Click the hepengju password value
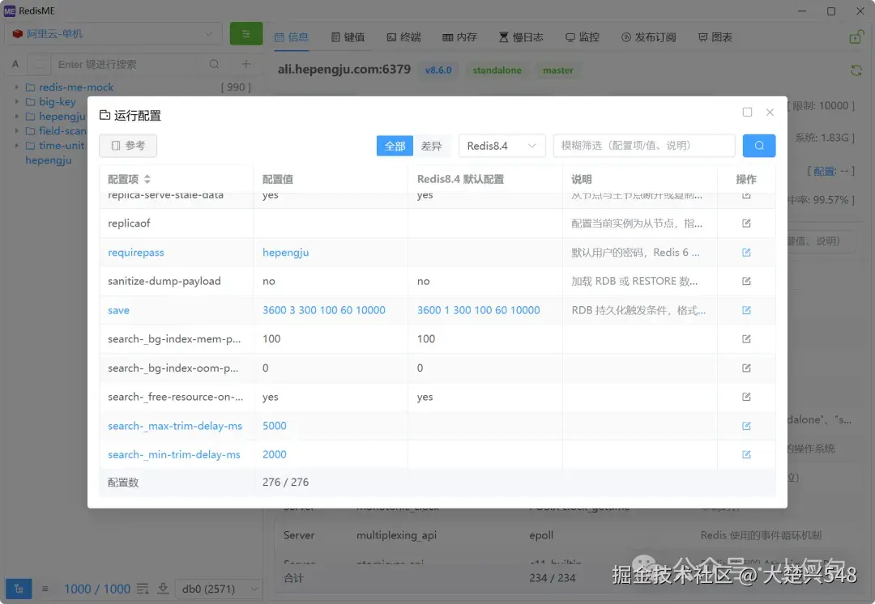875x604 pixels. (x=286, y=252)
